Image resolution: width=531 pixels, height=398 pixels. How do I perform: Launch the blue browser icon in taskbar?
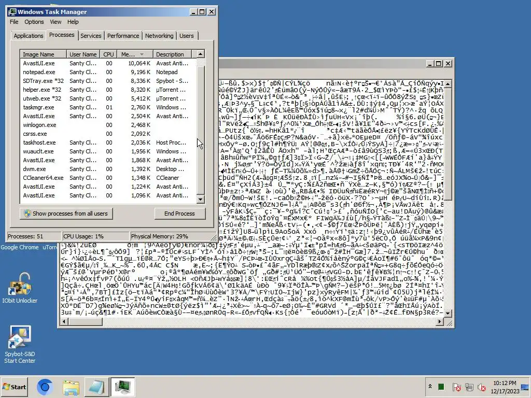(x=45, y=387)
